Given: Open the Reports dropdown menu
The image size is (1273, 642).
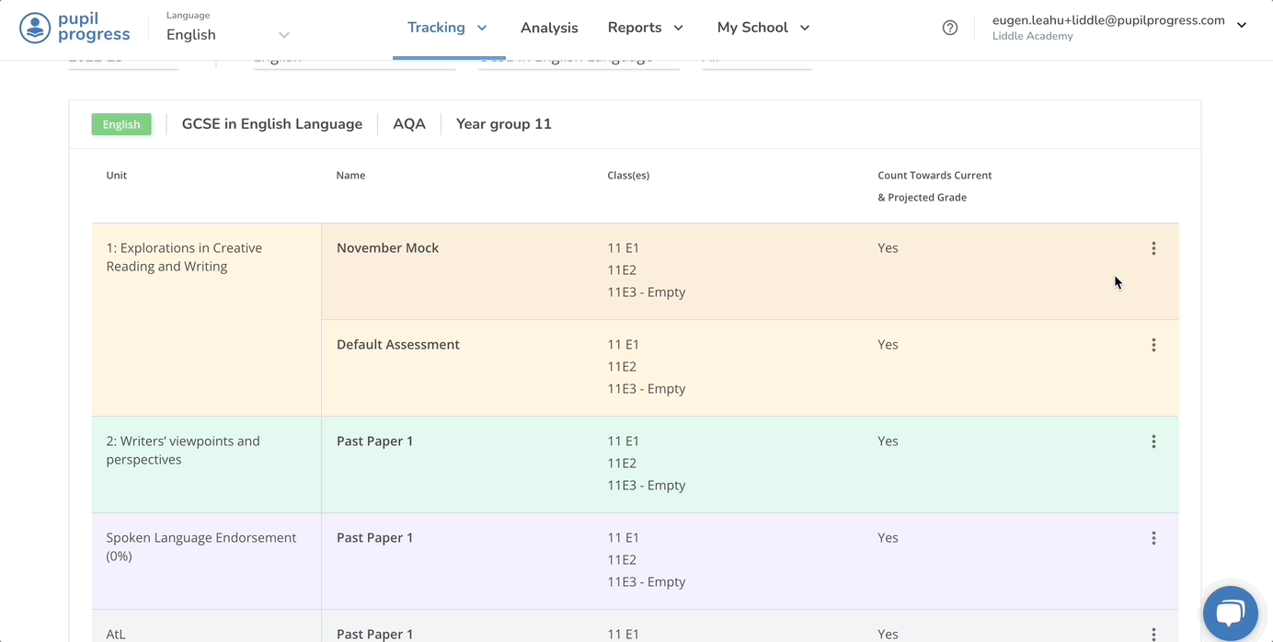Looking at the screenshot, I should point(645,28).
